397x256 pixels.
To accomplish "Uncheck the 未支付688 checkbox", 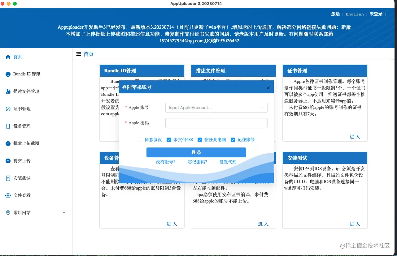I will pos(169,140).
